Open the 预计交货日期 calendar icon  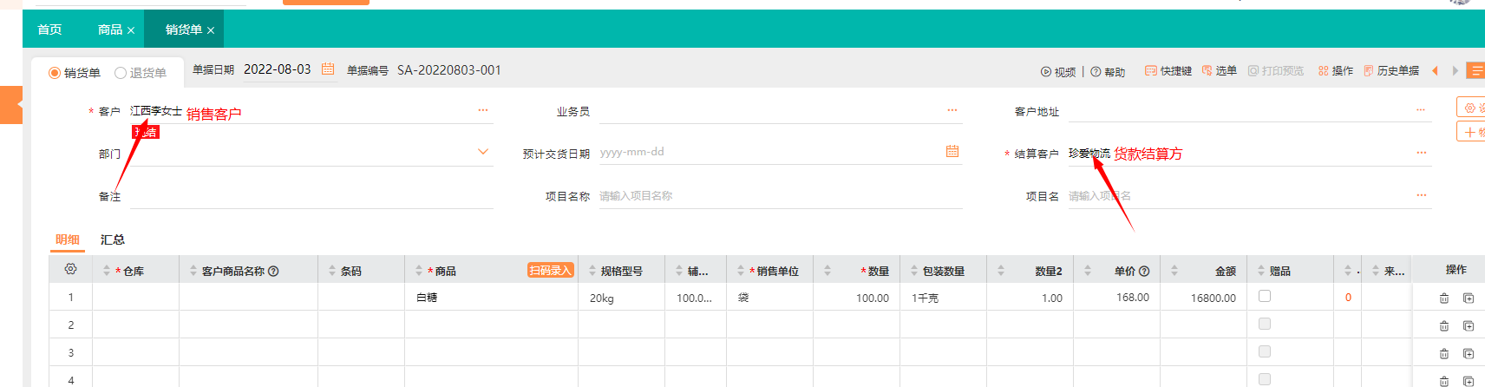952,152
